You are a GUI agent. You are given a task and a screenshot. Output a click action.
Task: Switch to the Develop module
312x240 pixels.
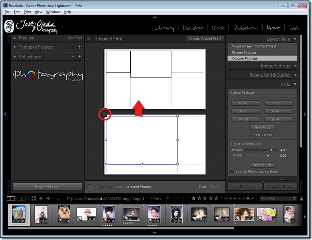(x=193, y=28)
